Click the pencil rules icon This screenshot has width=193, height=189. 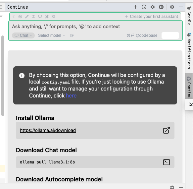tap(27, 17)
